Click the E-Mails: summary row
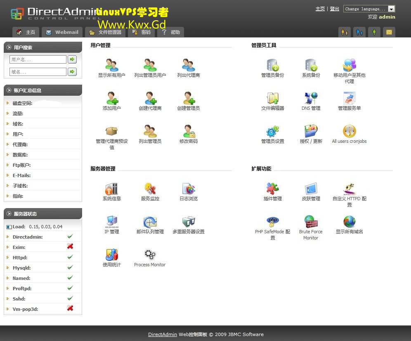411x341 pixels. pos(43,175)
